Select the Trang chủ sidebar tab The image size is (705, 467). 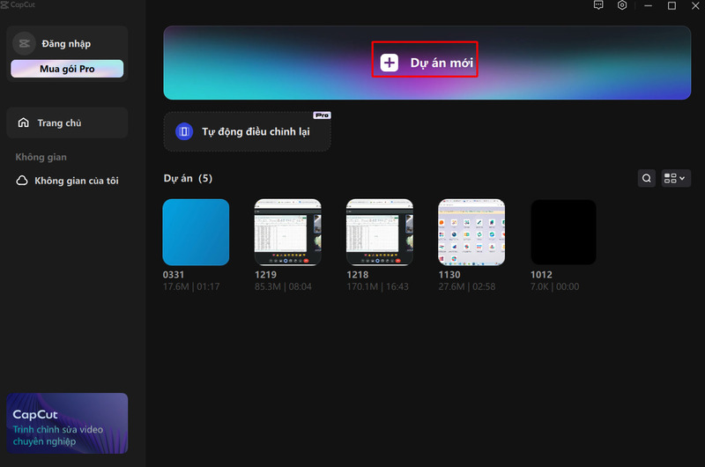pyautogui.click(x=67, y=123)
